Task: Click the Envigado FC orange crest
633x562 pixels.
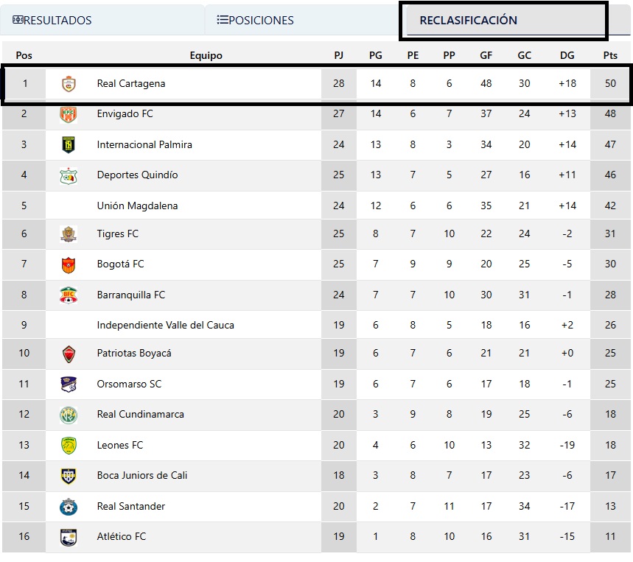Action: click(x=69, y=114)
